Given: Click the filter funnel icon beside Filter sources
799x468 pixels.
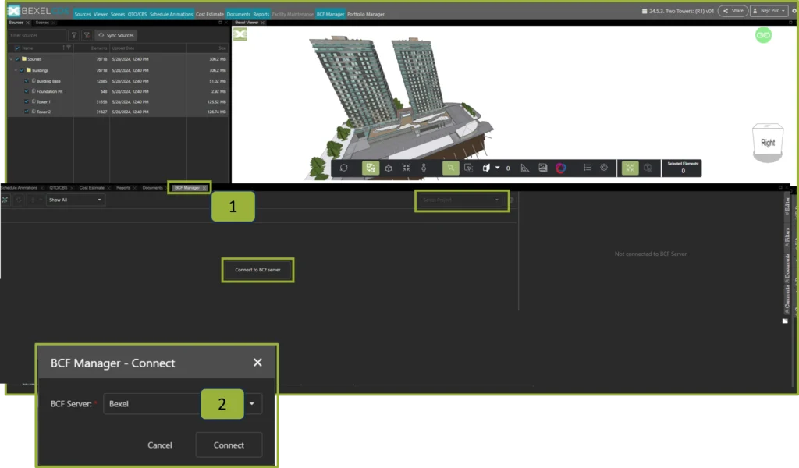Looking at the screenshot, I should (74, 35).
